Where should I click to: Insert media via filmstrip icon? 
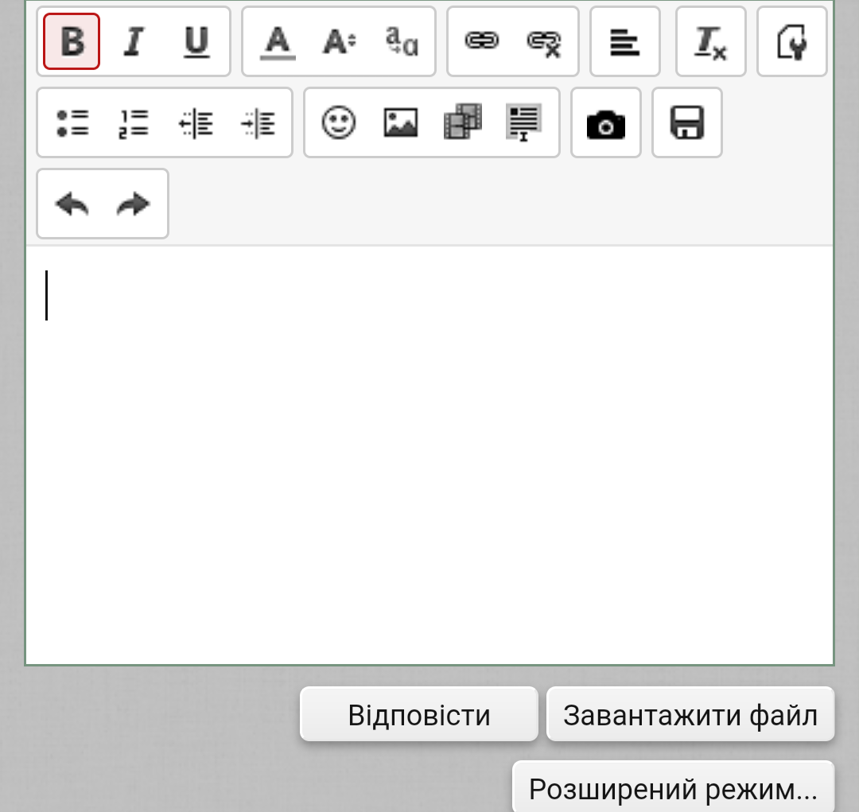click(462, 122)
